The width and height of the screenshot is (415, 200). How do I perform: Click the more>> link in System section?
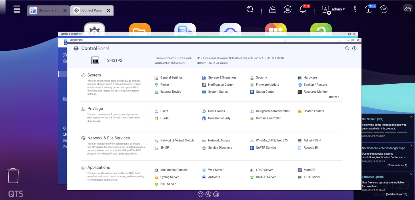[334, 97]
